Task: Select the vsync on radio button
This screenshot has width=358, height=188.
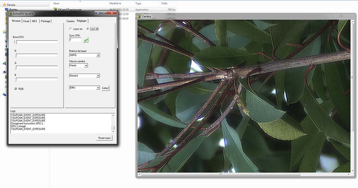Action: pyautogui.click(x=70, y=29)
